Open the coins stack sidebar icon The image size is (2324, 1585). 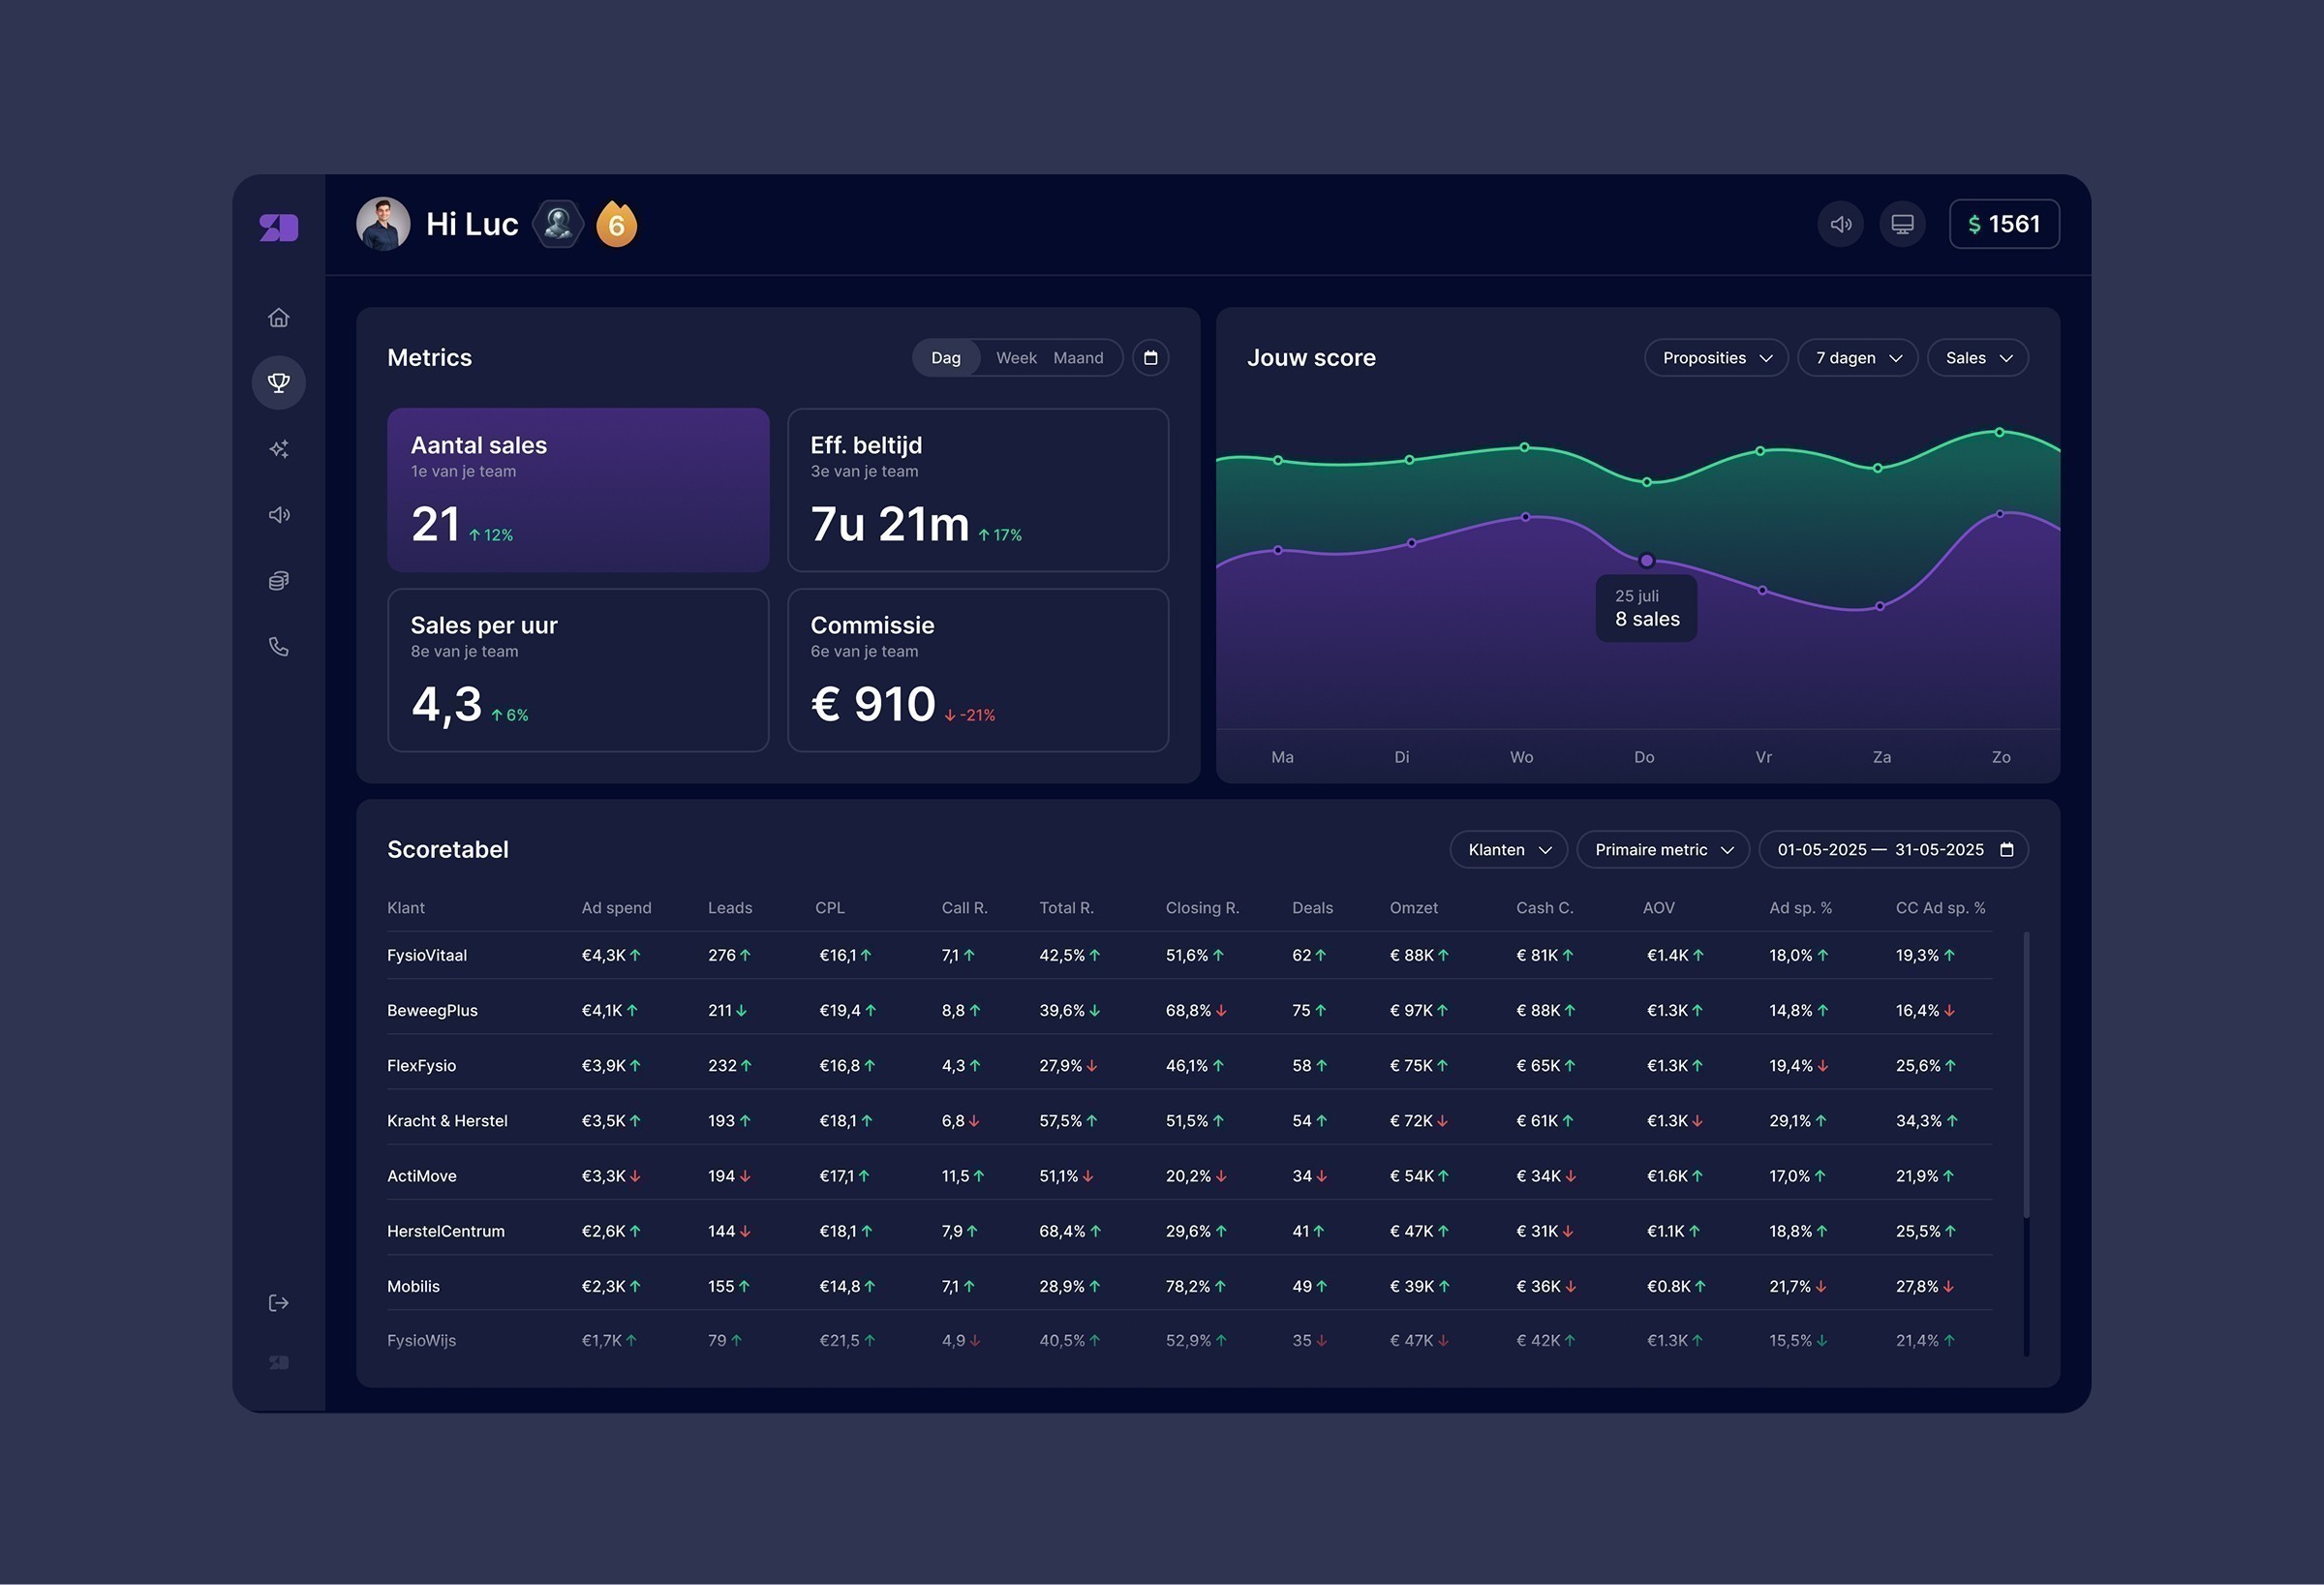[x=279, y=581]
